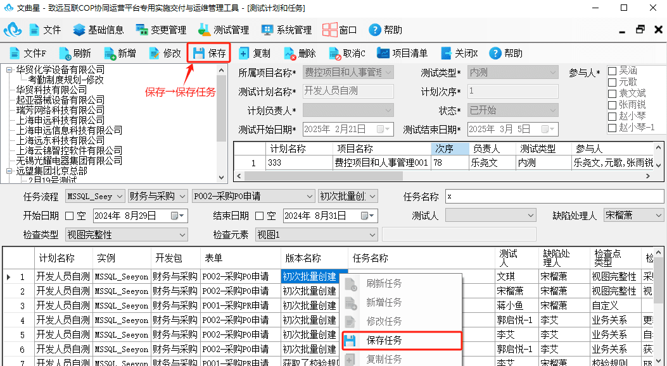The width and height of the screenshot is (667, 366).
Task: Tick the 吴涵 participant checkbox
Action: point(612,71)
